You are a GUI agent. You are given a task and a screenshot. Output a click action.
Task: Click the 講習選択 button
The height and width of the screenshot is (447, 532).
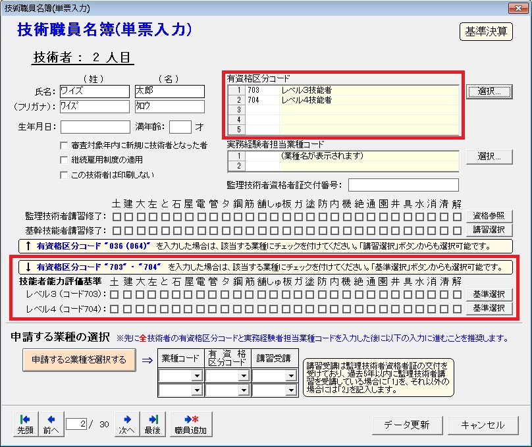[489, 230]
